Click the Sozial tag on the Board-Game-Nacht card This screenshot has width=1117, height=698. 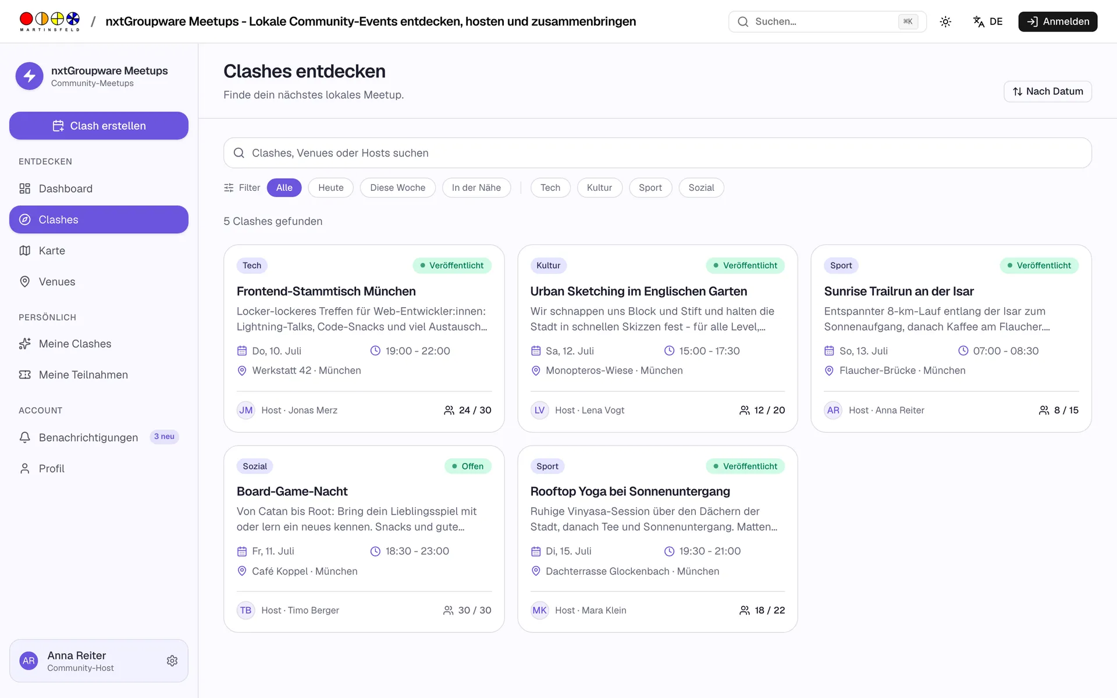click(x=255, y=466)
